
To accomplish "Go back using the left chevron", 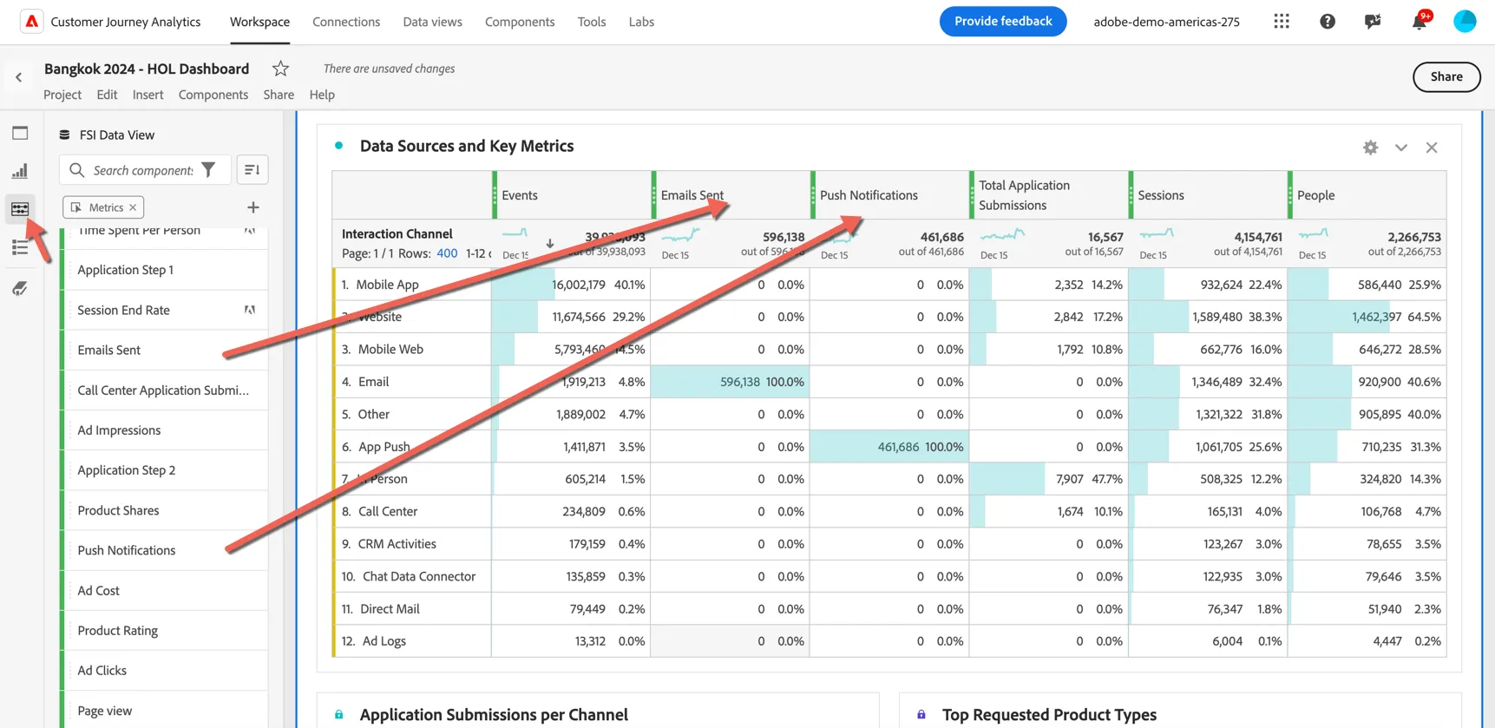I will [x=18, y=77].
